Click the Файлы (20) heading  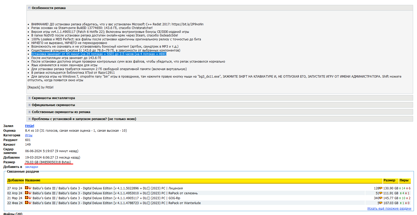pos(13,214)
